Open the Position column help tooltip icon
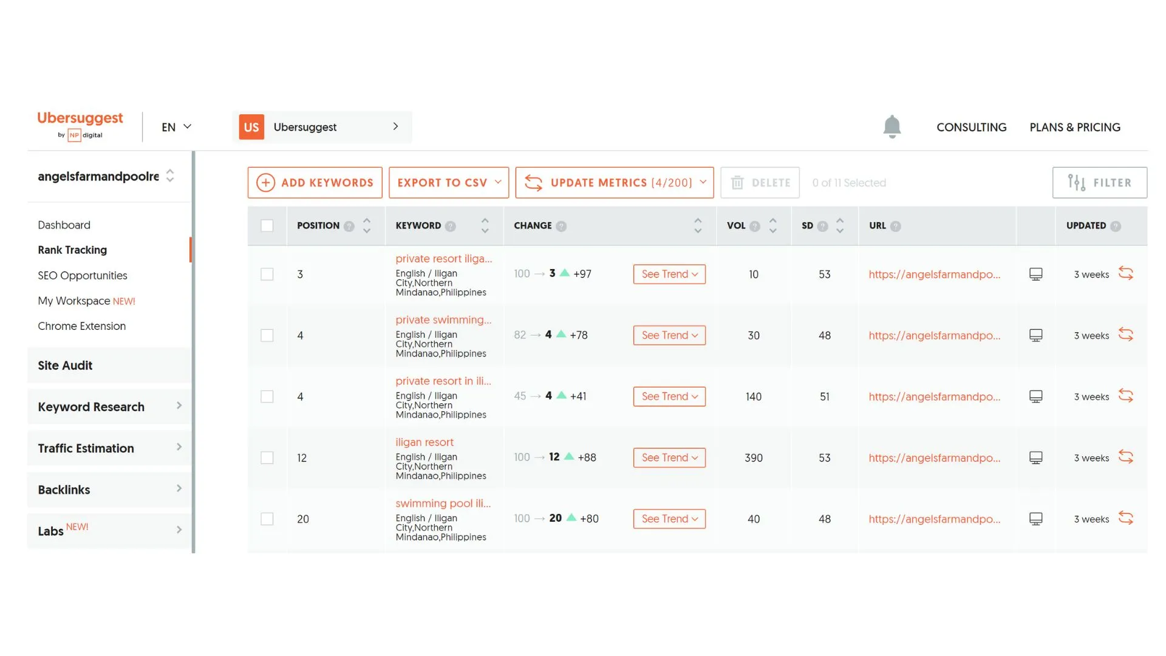1166x656 pixels. pos(349,226)
